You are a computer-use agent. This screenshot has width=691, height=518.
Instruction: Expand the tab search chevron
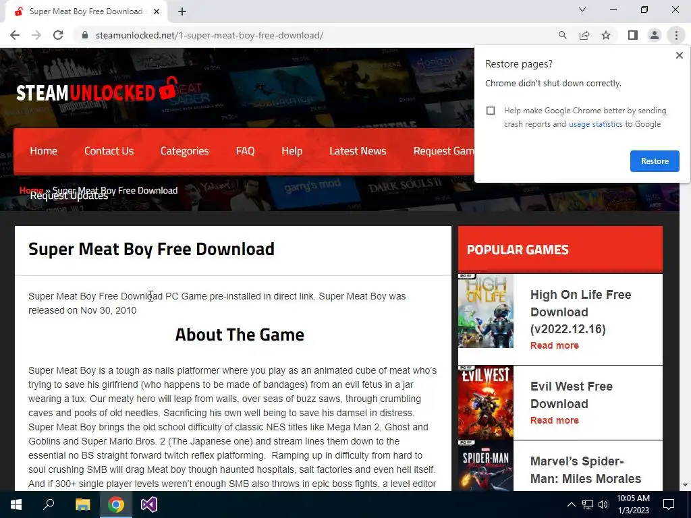click(582, 9)
